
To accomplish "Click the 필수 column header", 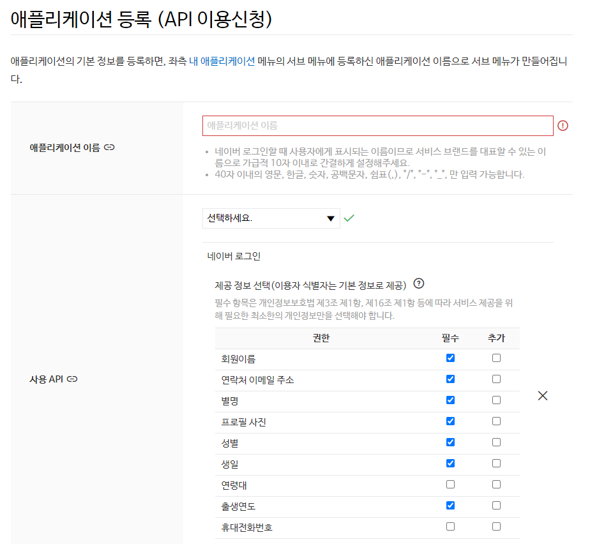I will [x=450, y=338].
